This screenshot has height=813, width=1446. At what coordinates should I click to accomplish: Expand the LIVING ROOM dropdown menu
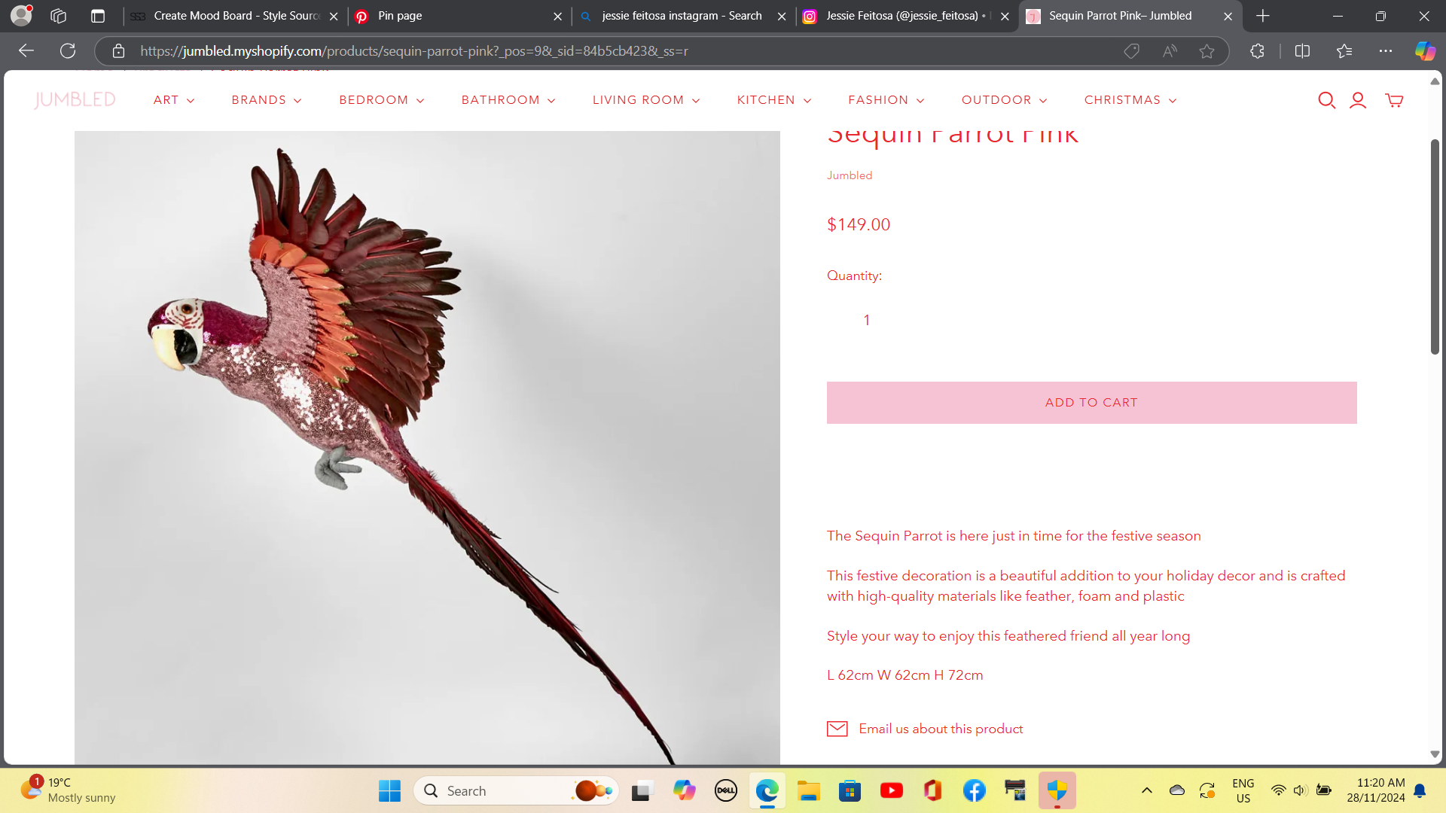click(645, 100)
